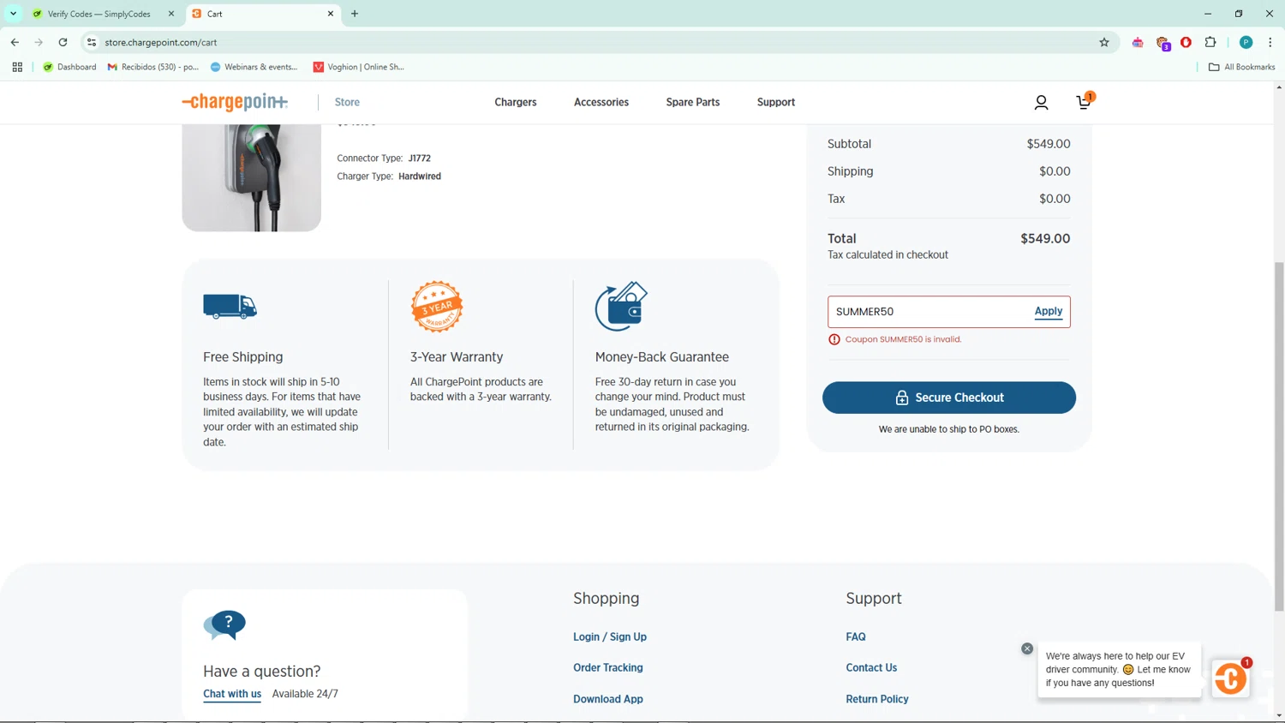Click the first pink extension icon

[1138, 42]
